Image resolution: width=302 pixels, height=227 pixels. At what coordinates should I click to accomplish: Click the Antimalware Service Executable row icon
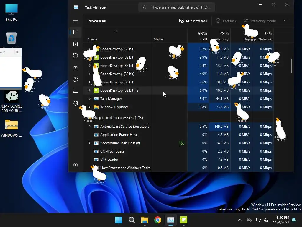coord(96,127)
